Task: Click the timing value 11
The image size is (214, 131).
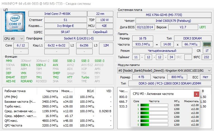Action: tap(136, 57)
